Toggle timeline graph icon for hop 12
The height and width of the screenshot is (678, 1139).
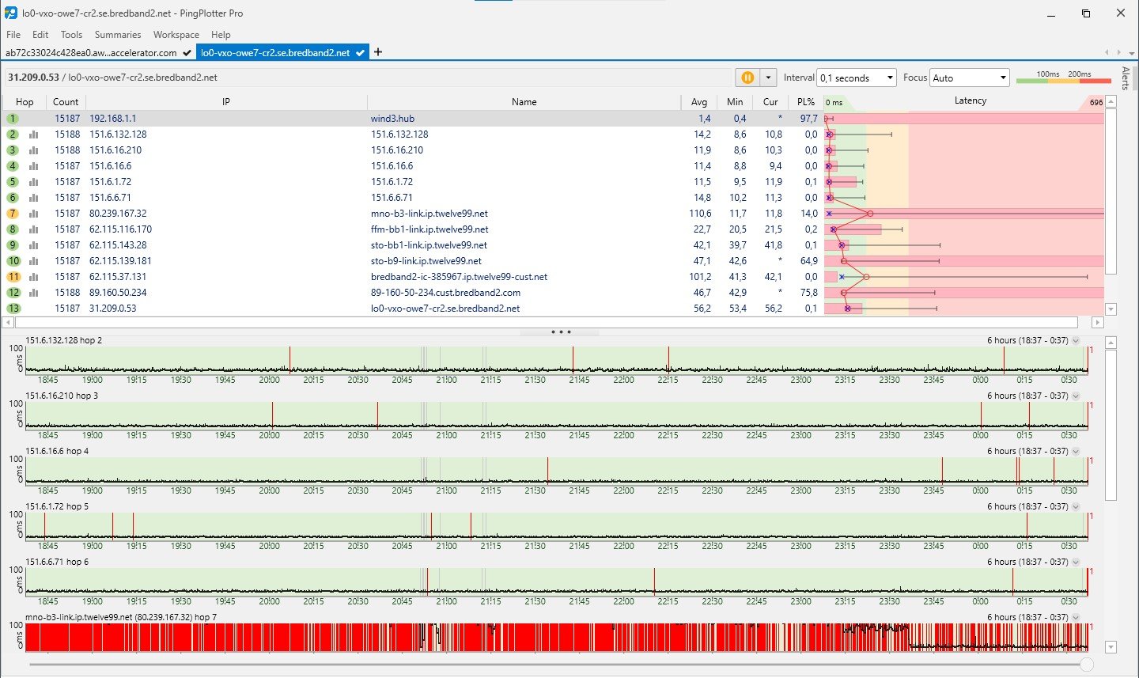pos(33,293)
